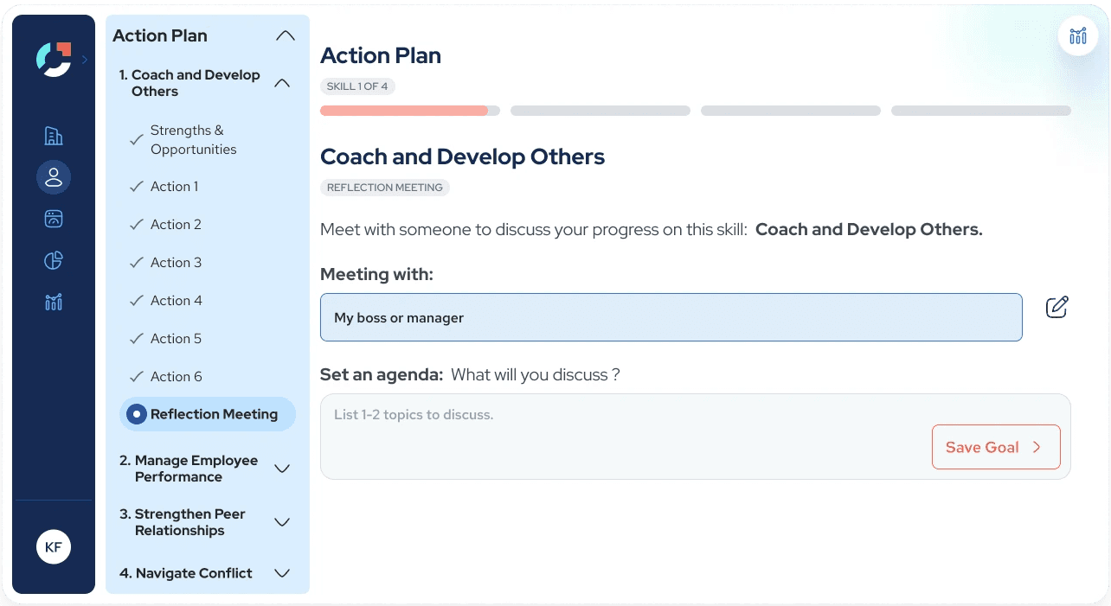The image size is (1111, 606).
Task: Click the app logo in the sidebar
Action: pos(54,59)
